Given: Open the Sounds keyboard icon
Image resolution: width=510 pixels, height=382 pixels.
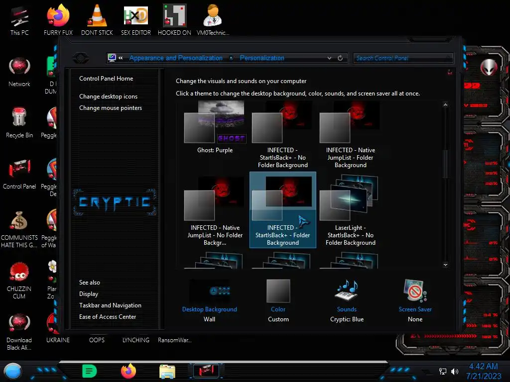Looking at the screenshot, I should click(x=347, y=290).
